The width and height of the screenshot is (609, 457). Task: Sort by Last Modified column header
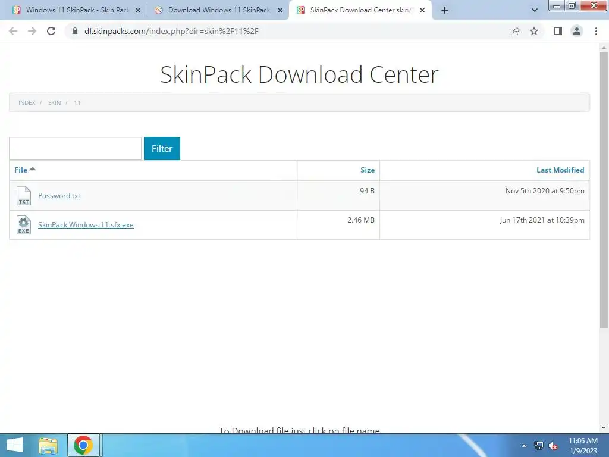pos(560,170)
